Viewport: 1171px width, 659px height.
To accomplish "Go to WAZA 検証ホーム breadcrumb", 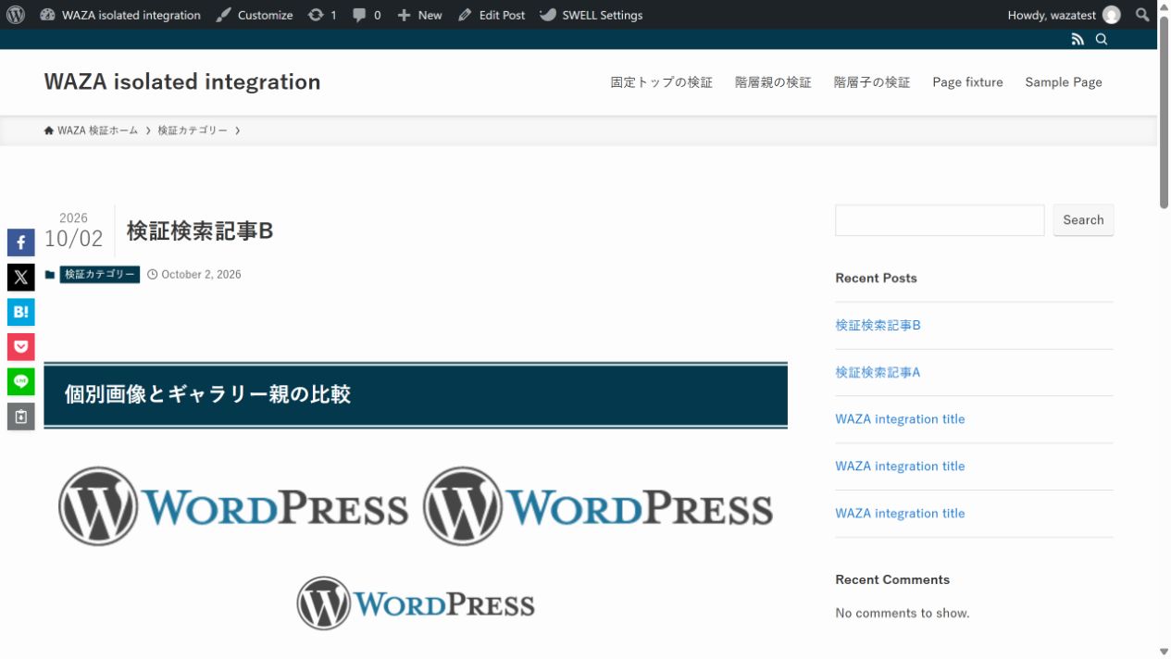I will 91,131.
